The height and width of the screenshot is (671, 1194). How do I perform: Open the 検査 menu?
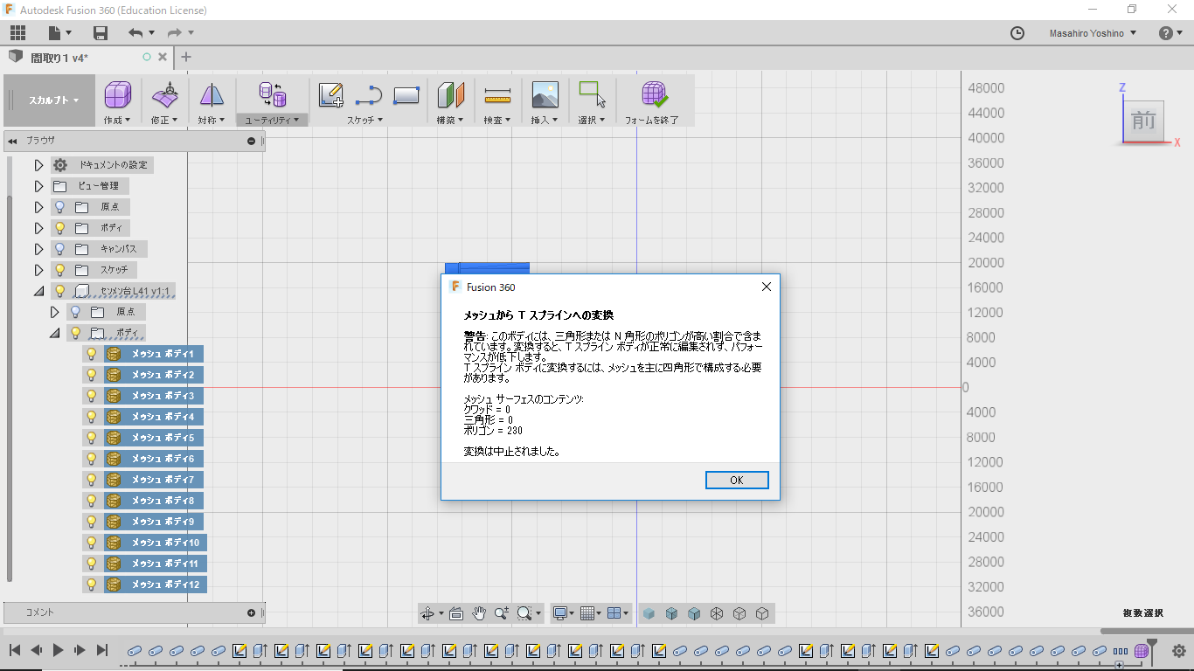pyautogui.click(x=497, y=120)
